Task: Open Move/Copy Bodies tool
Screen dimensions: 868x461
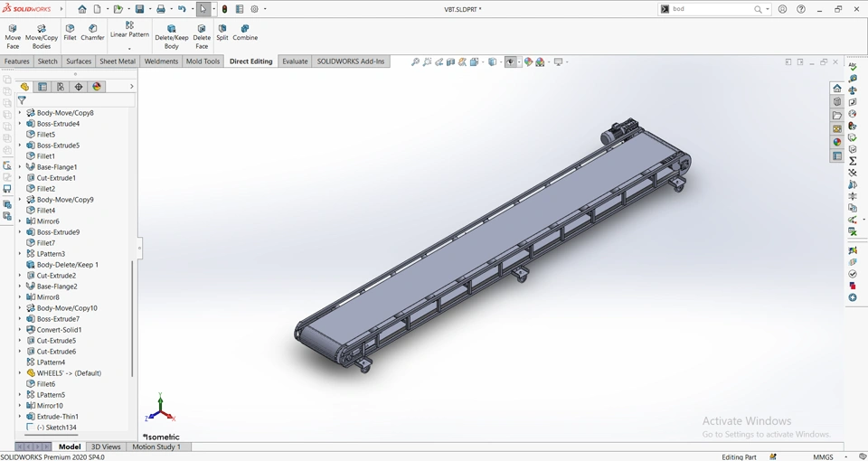Action: 42,36
